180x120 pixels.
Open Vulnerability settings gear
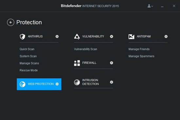tap(112, 36)
